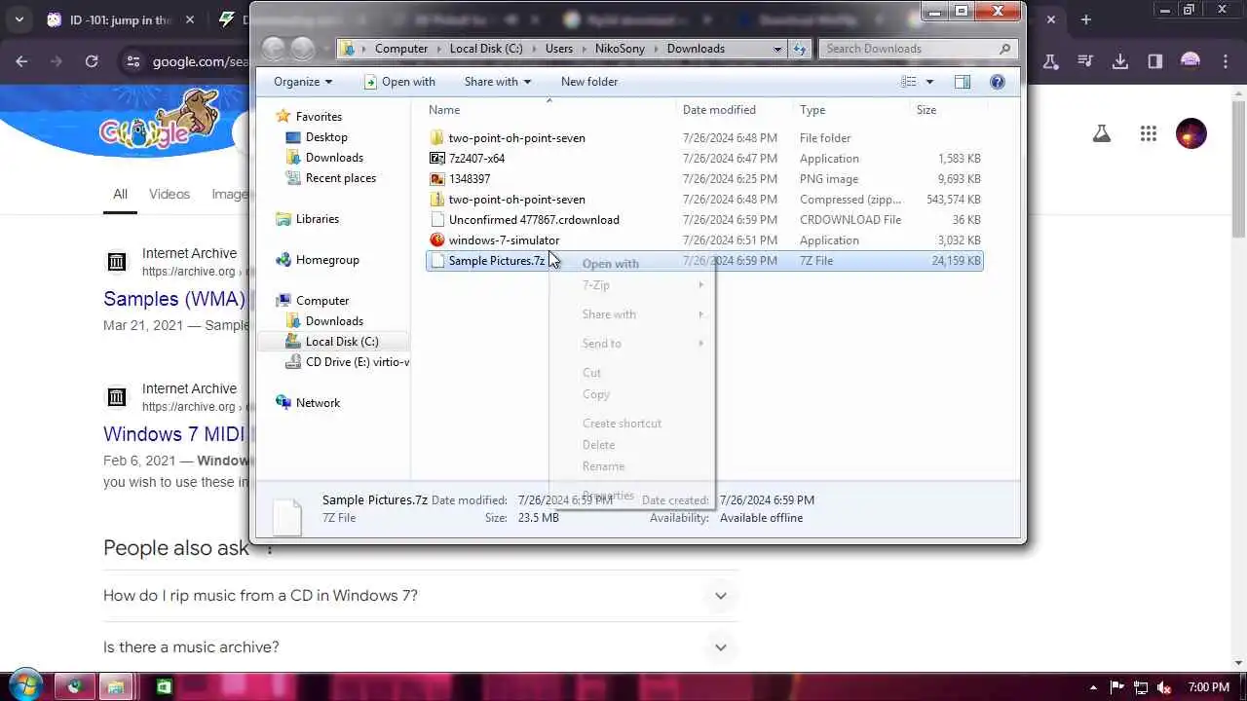1247x701 pixels.
Task: Open the Windows Start orb
Action: [x=24, y=686]
